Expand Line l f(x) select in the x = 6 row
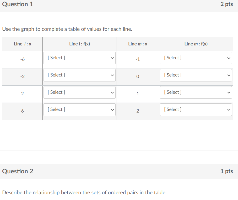 79,110
